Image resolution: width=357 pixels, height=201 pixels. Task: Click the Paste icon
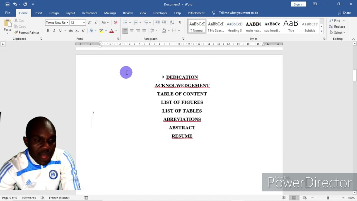point(8,23)
